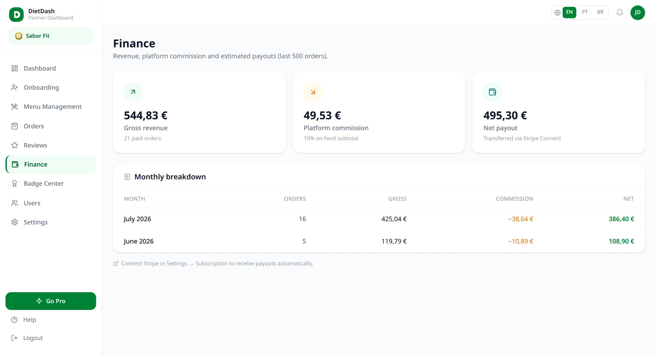Click the Gross revenue up-arrow icon

tap(133, 92)
